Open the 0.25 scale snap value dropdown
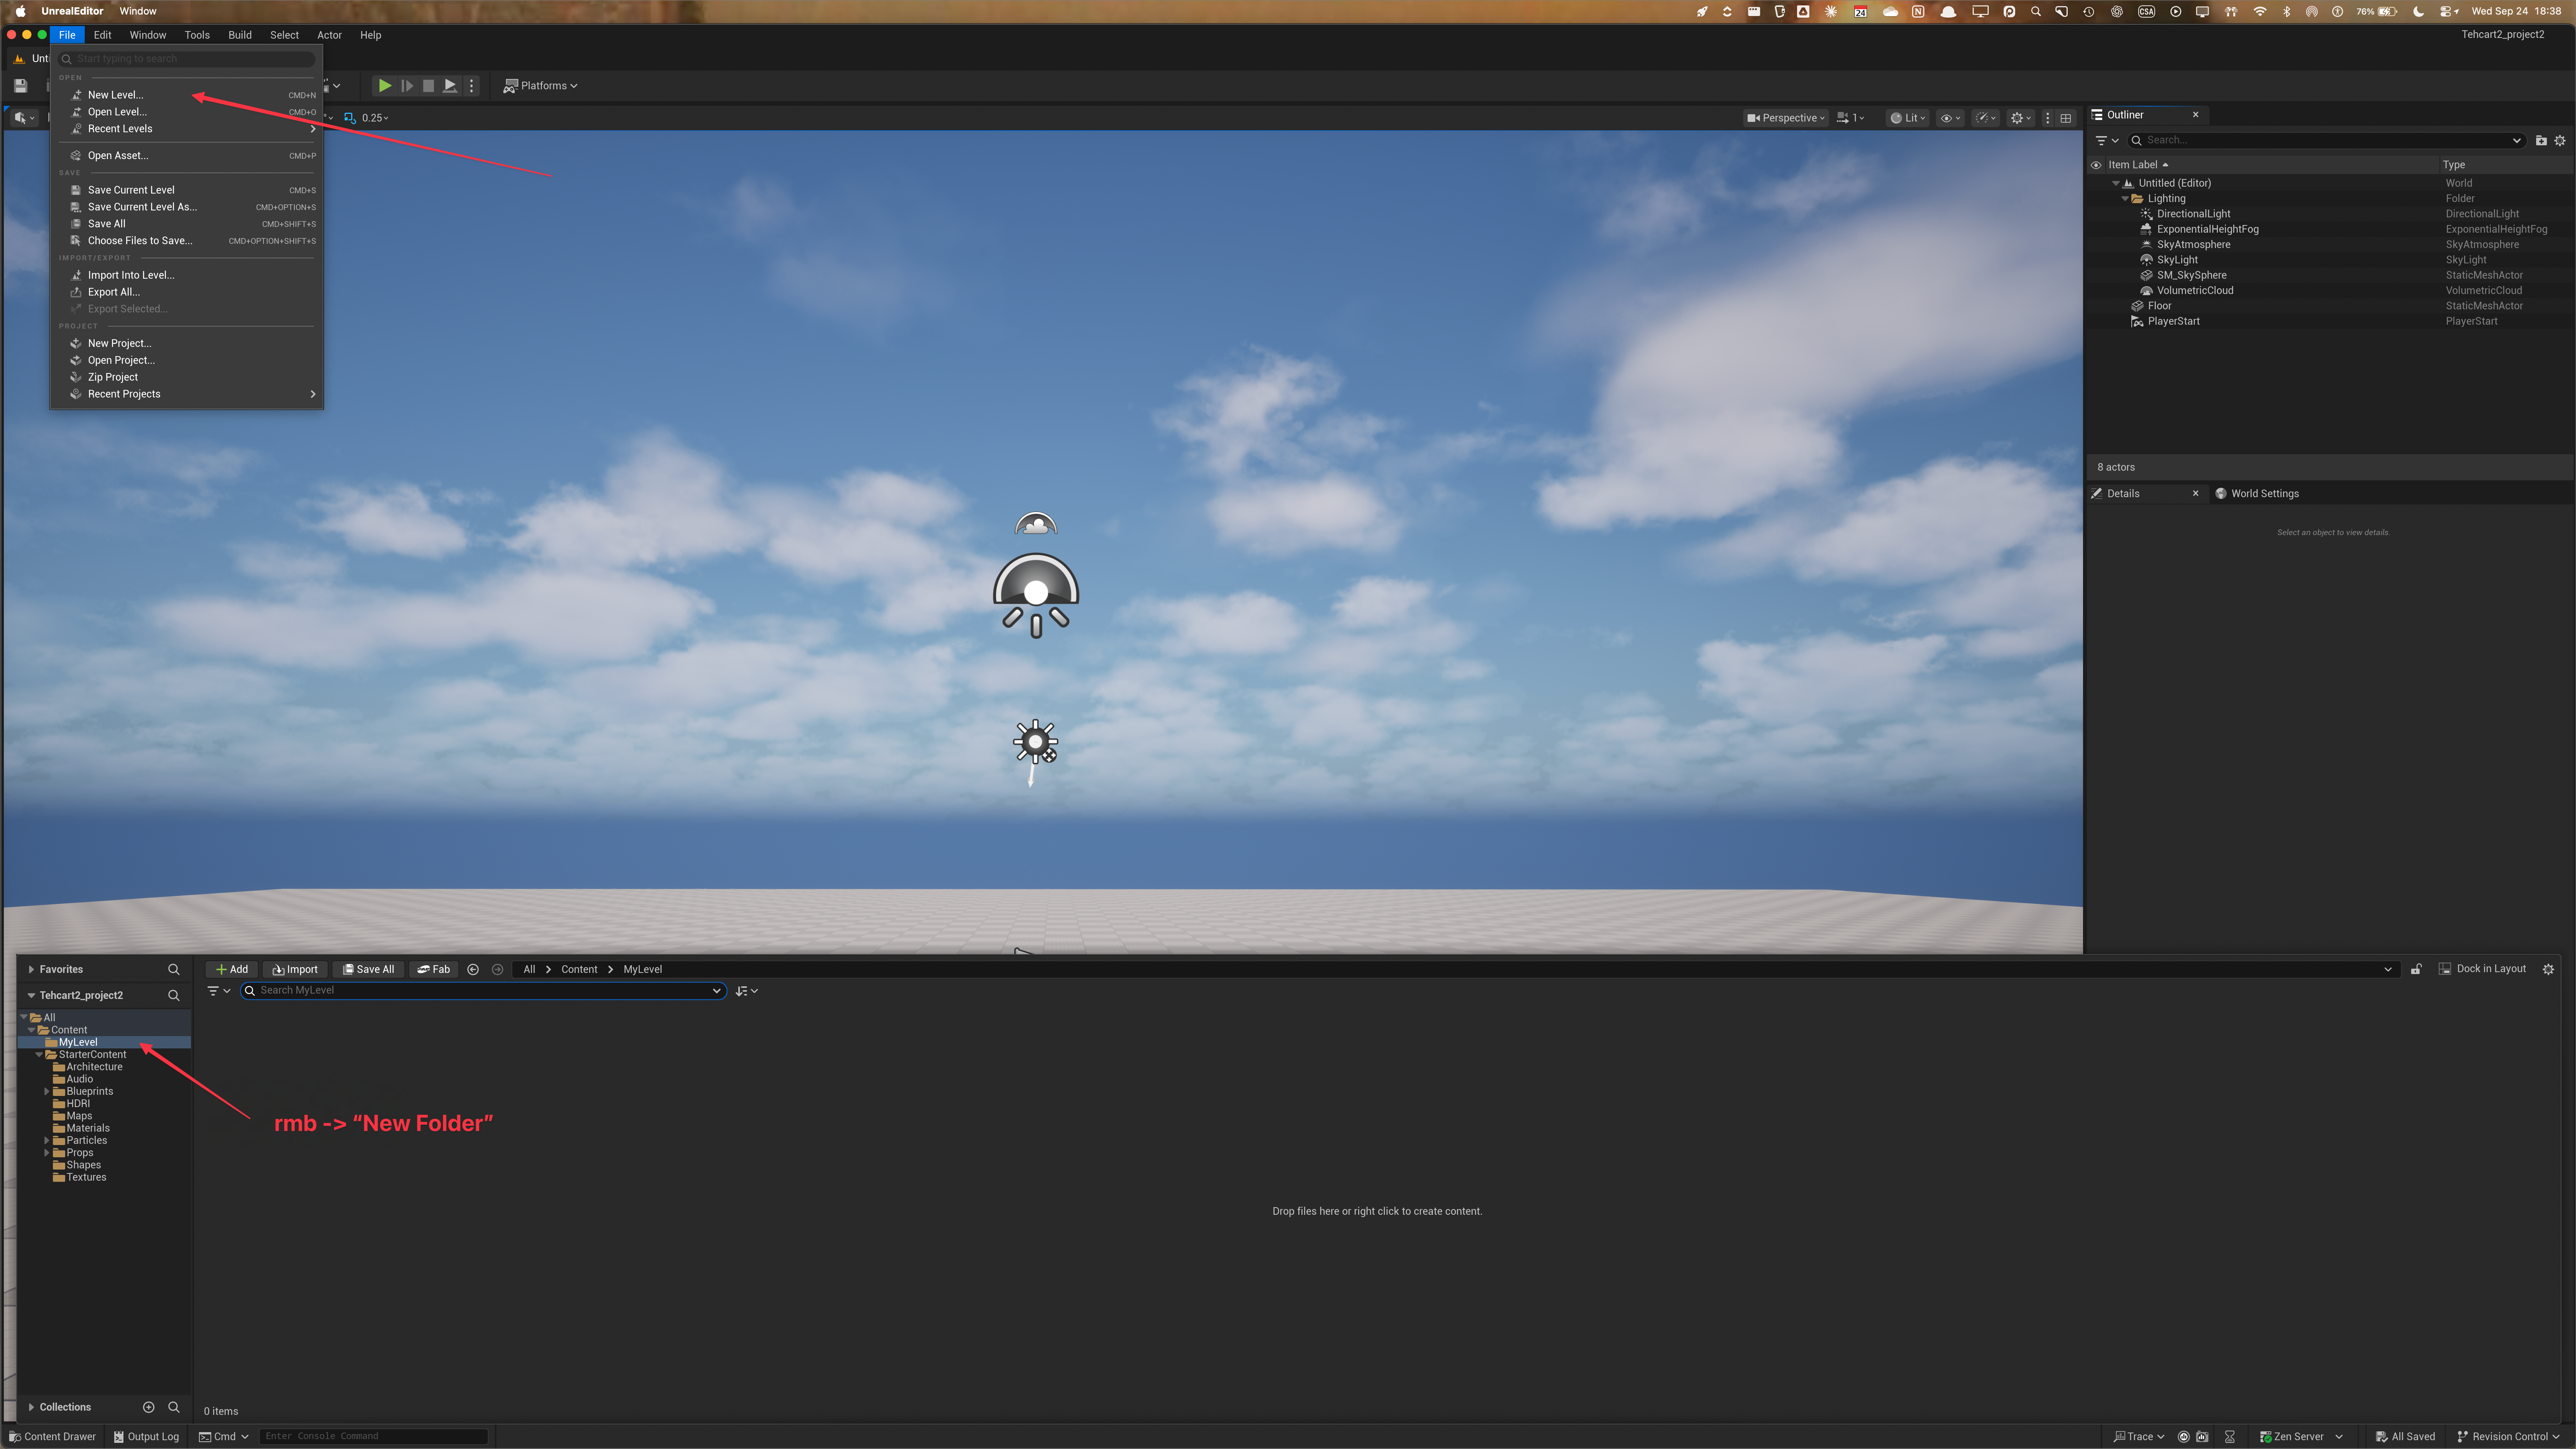This screenshot has width=2576, height=1449. 375,118
